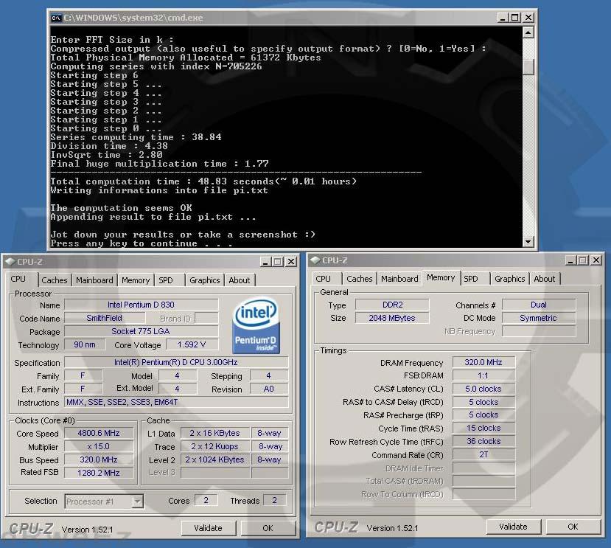Open the Processor #1 selection dropdown
The height and width of the screenshot is (548, 611).
click(x=137, y=502)
